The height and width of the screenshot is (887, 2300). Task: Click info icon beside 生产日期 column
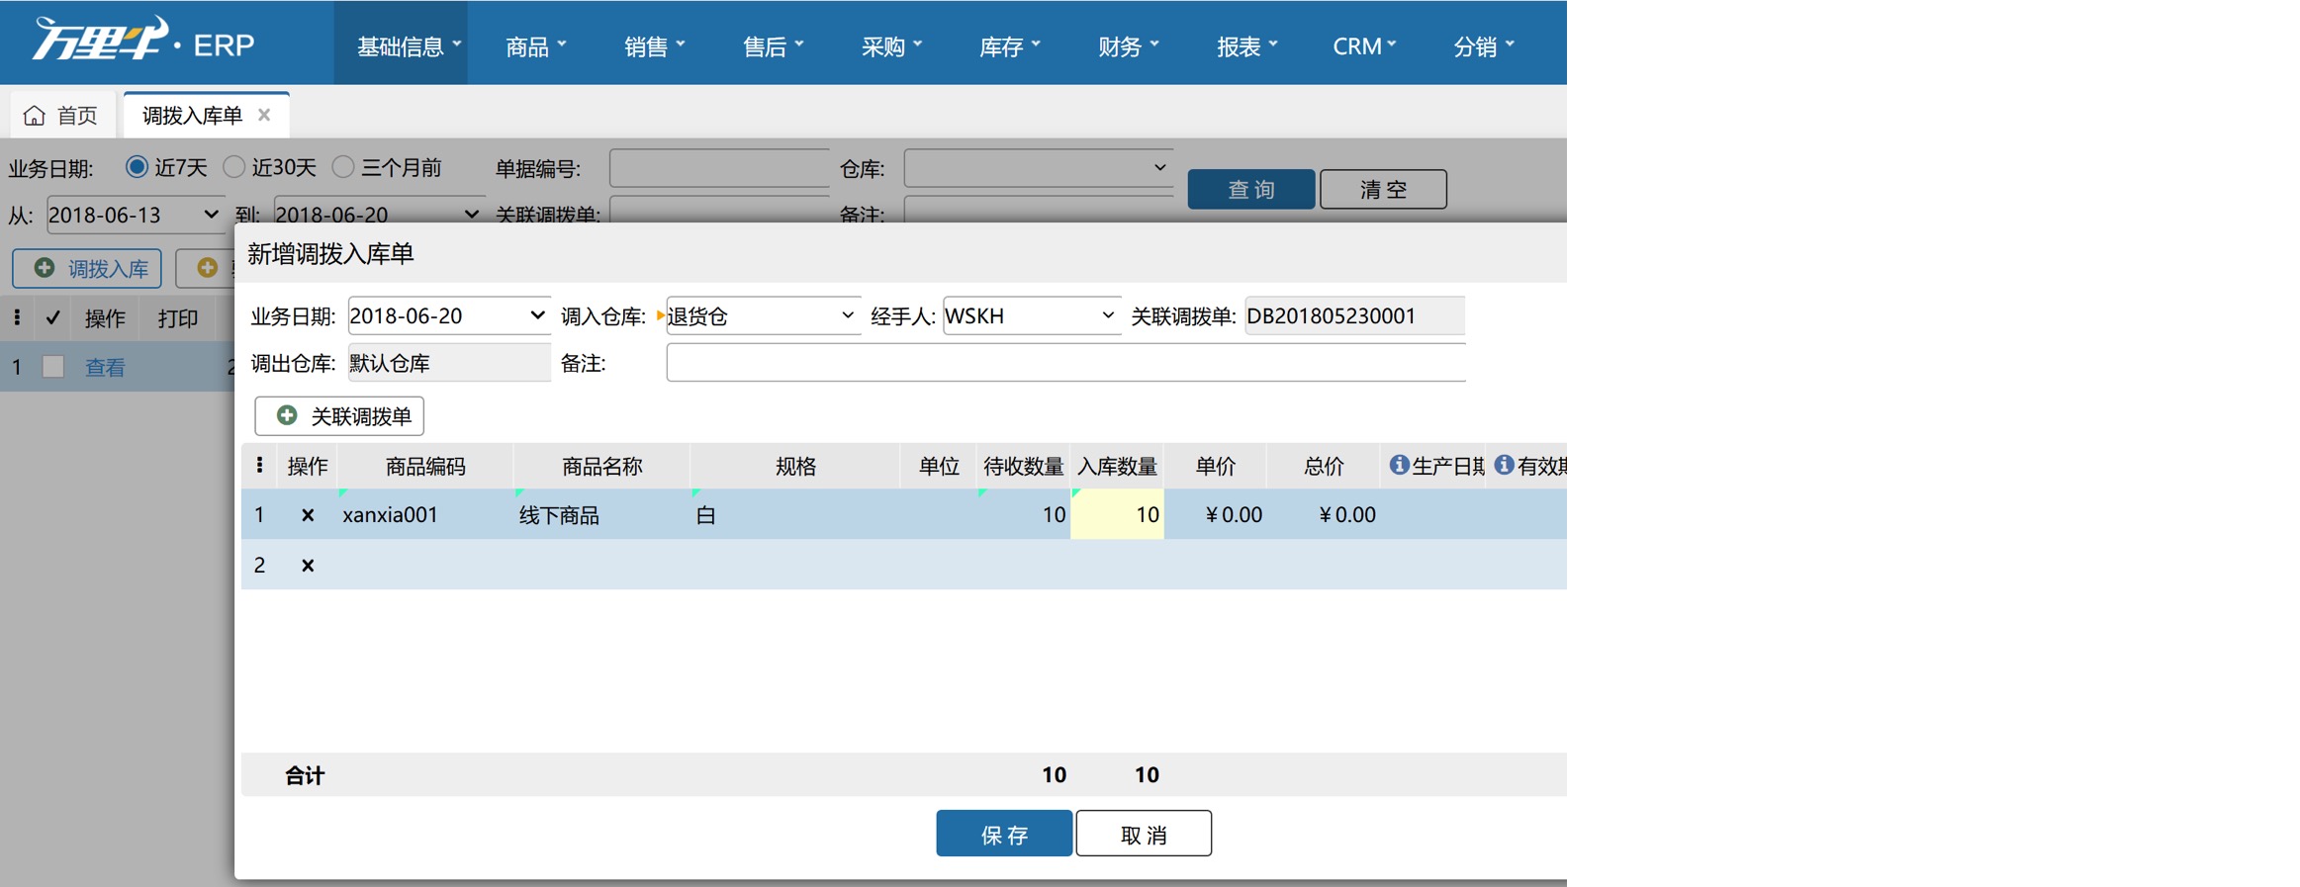tap(1399, 465)
